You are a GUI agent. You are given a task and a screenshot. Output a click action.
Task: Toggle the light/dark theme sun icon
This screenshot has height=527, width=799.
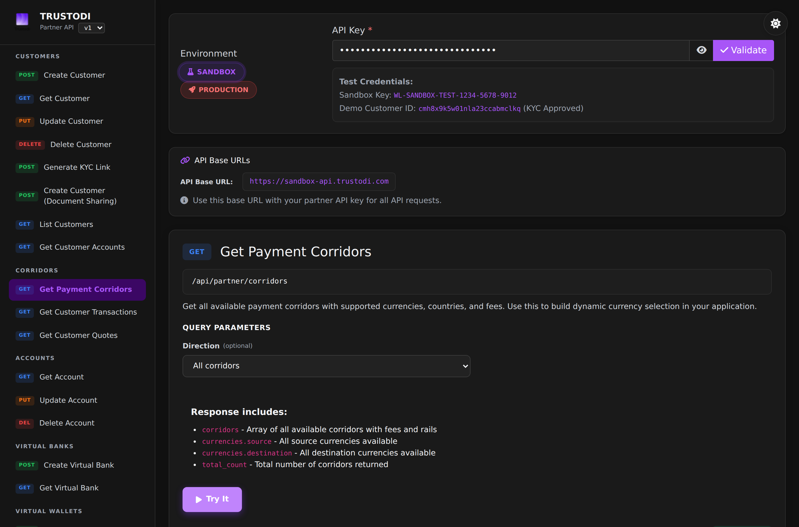coord(775,24)
